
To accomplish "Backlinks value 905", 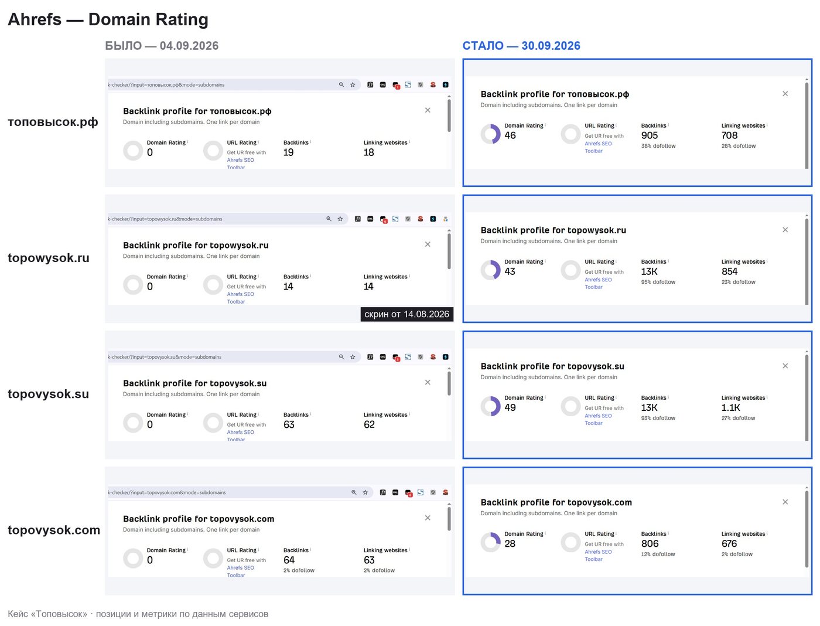I will coord(650,135).
